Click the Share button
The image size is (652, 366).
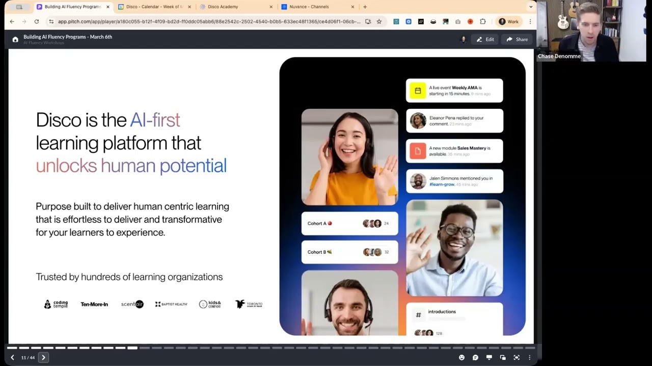coord(517,39)
